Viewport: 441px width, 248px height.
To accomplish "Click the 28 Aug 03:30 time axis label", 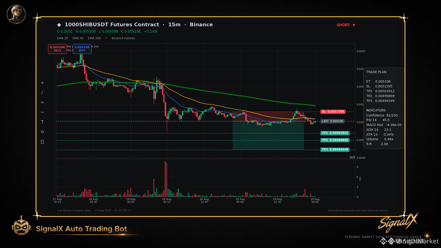I will click(93, 201).
